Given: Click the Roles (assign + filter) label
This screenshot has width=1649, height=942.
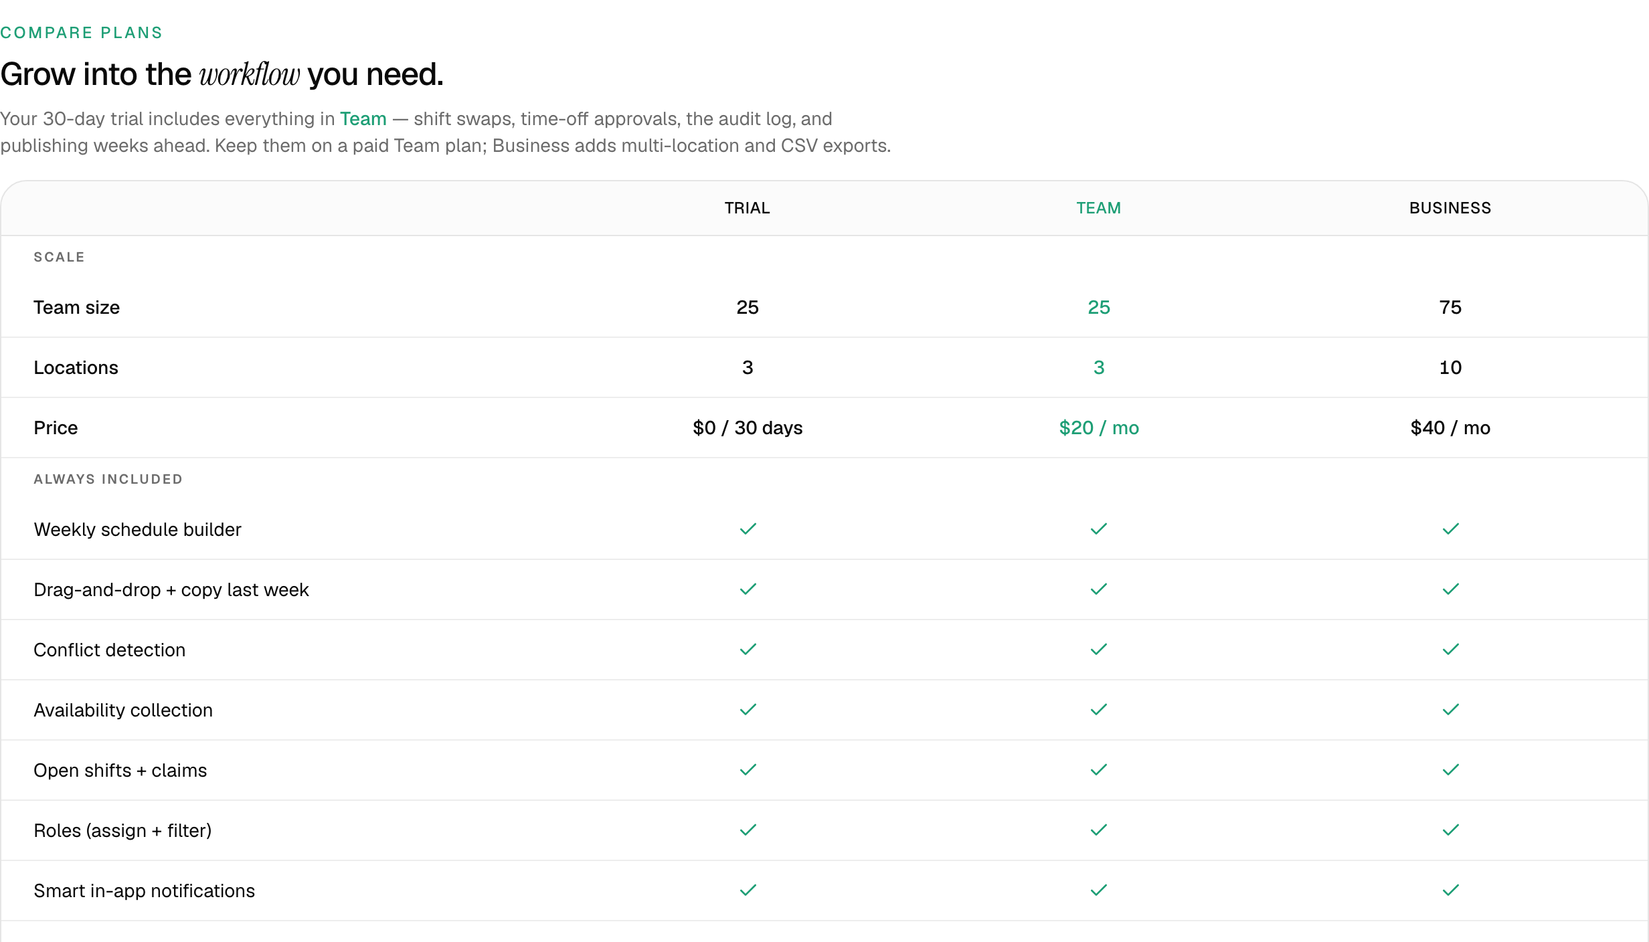Looking at the screenshot, I should pos(122,831).
